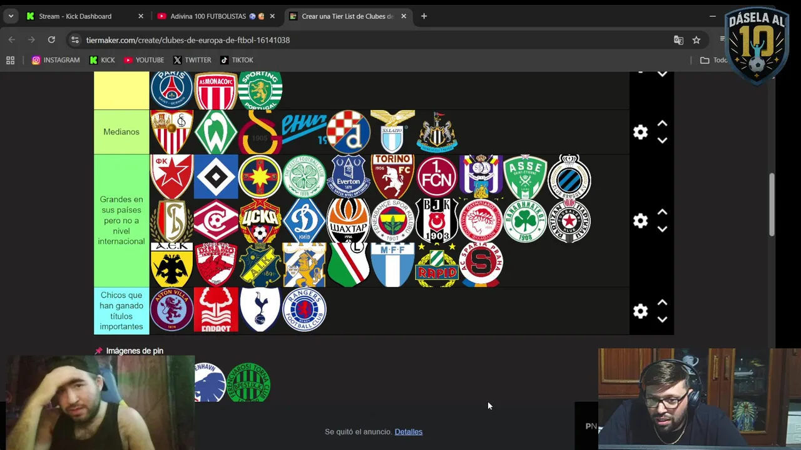Image resolution: width=801 pixels, height=450 pixels.
Task: Click the Fenerbahçe logo
Action: [x=392, y=221]
